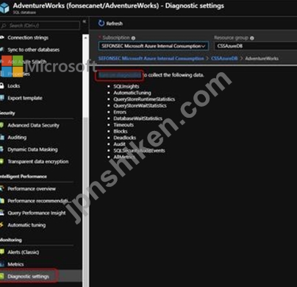Collapse the sidebar with the chevron button

click(x=85, y=21)
